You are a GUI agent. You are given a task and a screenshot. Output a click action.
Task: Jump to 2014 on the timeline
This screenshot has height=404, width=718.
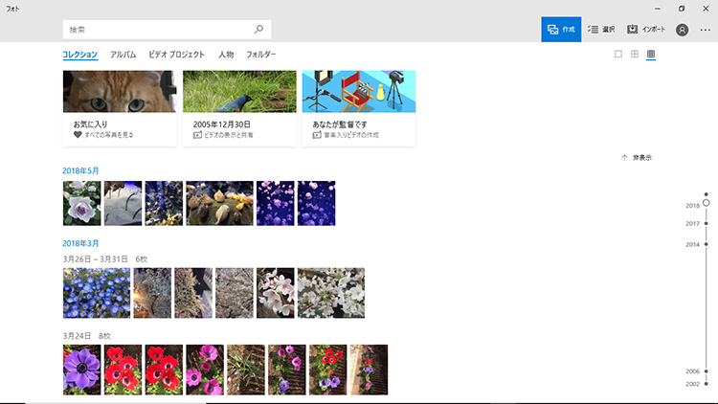pos(693,245)
